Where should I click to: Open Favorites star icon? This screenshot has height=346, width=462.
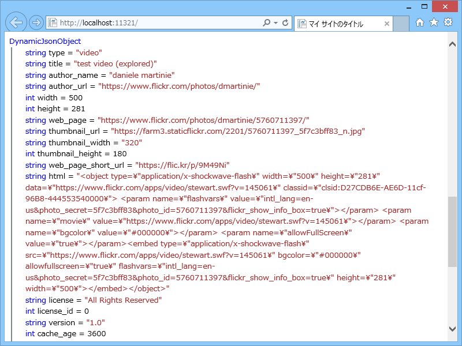pyautogui.click(x=434, y=22)
